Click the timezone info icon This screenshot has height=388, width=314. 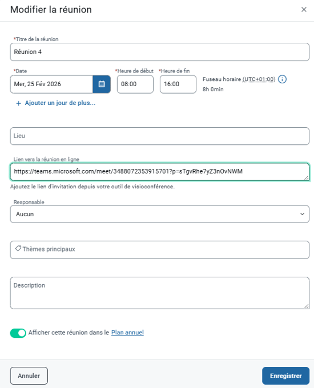tap(282, 79)
